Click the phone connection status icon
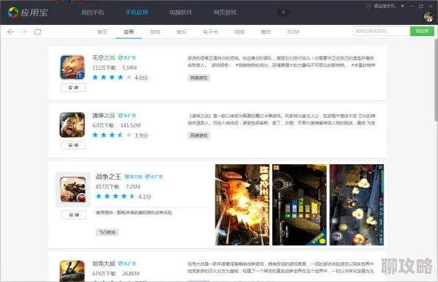The image size is (438, 282). tap(368, 6)
